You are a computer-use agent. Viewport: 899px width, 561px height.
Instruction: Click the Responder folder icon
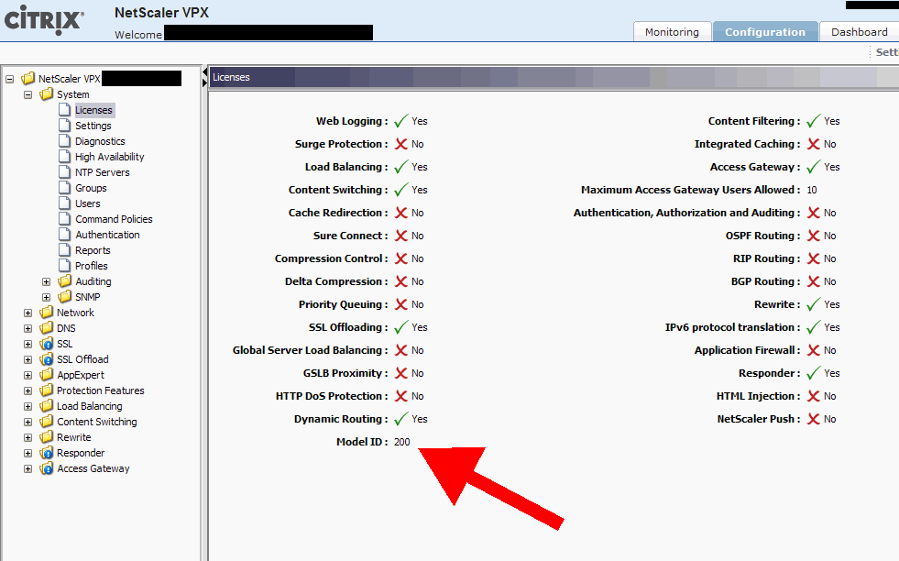tap(47, 453)
